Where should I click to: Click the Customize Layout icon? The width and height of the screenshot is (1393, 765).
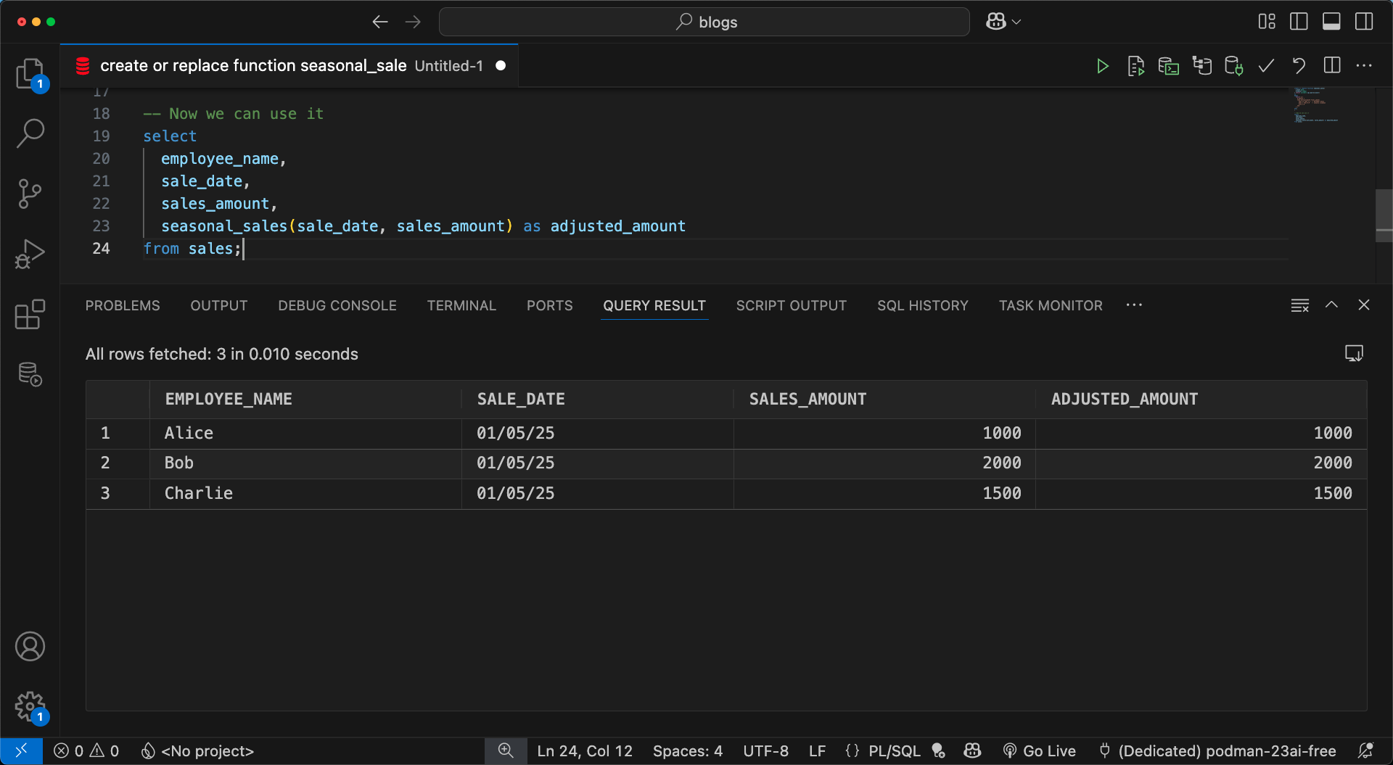click(1267, 22)
